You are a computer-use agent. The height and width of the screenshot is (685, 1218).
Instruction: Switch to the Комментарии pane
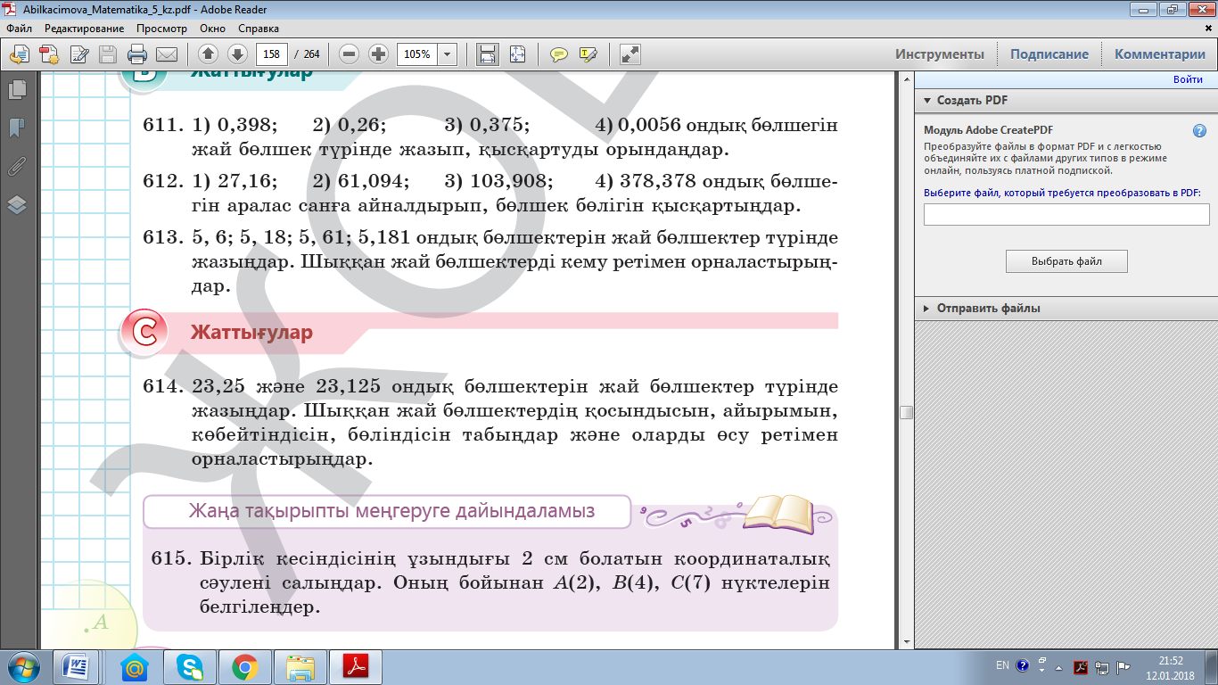pyautogui.click(x=1160, y=54)
